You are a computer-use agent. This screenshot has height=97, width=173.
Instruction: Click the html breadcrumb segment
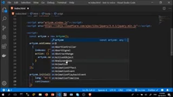pos(34,14)
